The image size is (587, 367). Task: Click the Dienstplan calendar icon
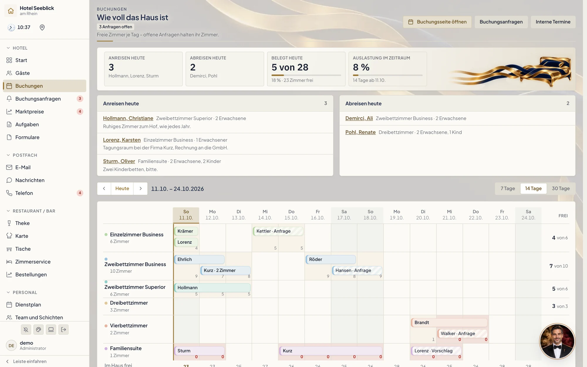tap(9, 305)
